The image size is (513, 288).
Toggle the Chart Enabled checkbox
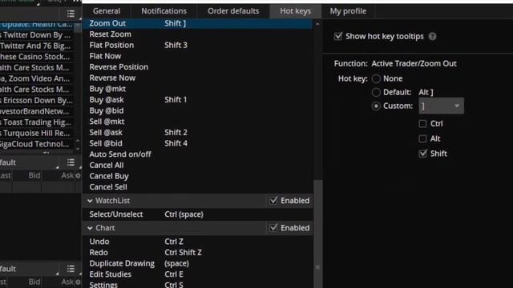coord(273,227)
